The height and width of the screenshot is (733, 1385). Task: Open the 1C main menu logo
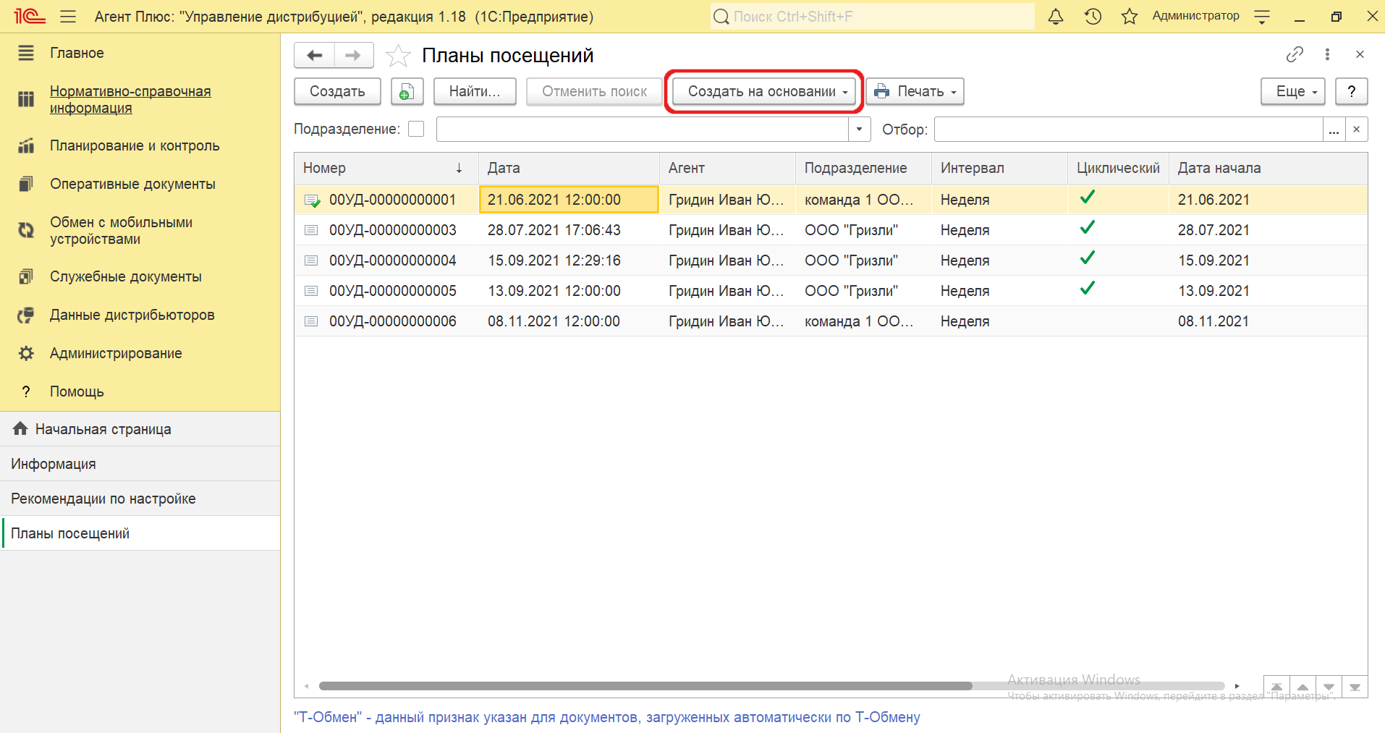click(x=30, y=16)
